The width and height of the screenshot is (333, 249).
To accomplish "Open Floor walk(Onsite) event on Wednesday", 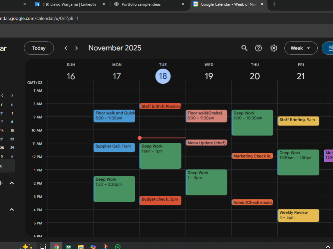I will click(x=206, y=116).
